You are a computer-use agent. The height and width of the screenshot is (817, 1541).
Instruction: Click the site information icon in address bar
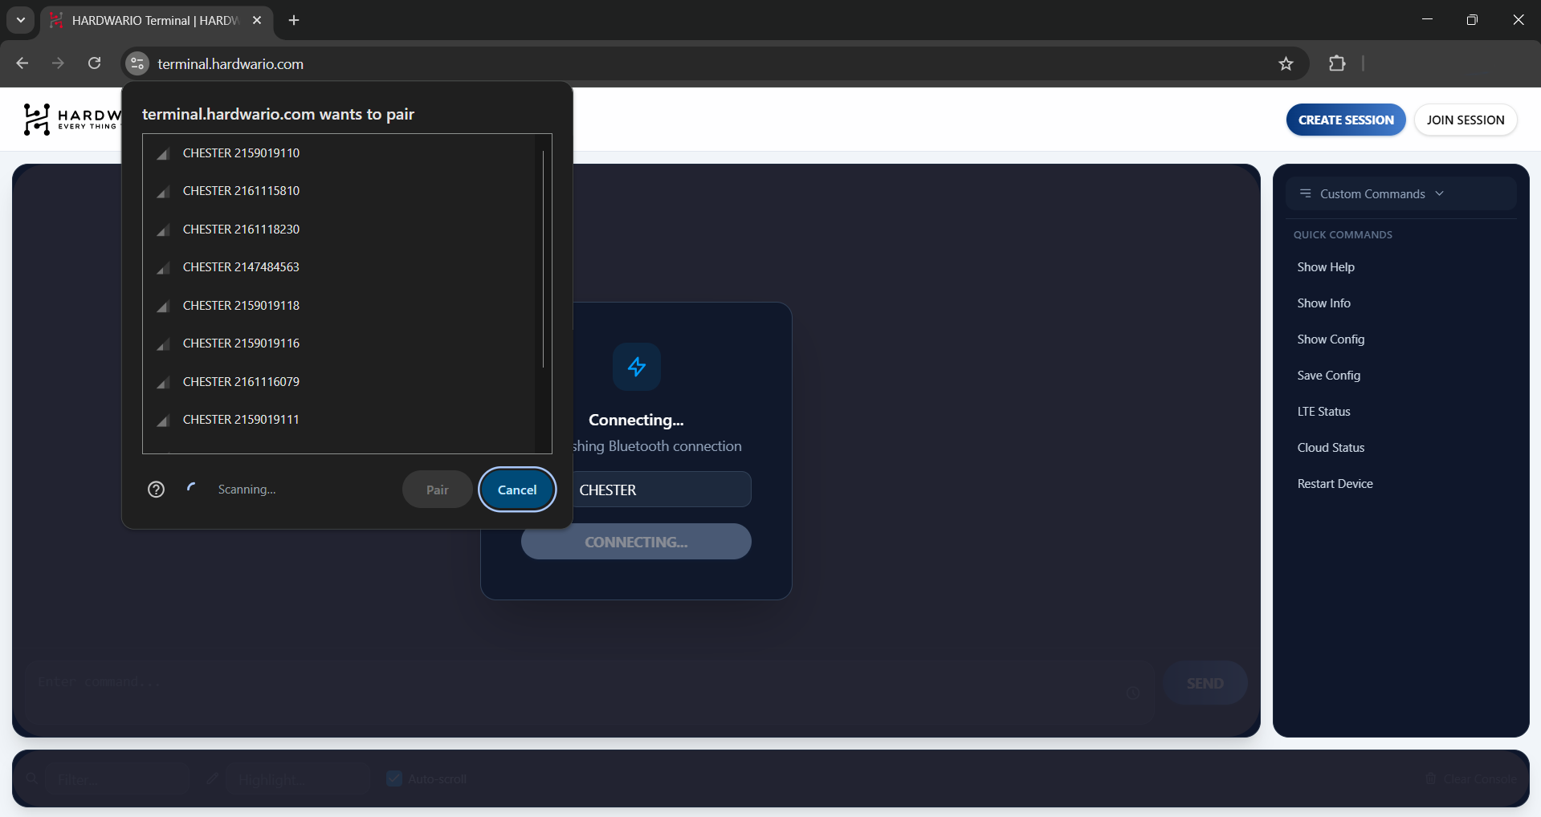click(137, 64)
